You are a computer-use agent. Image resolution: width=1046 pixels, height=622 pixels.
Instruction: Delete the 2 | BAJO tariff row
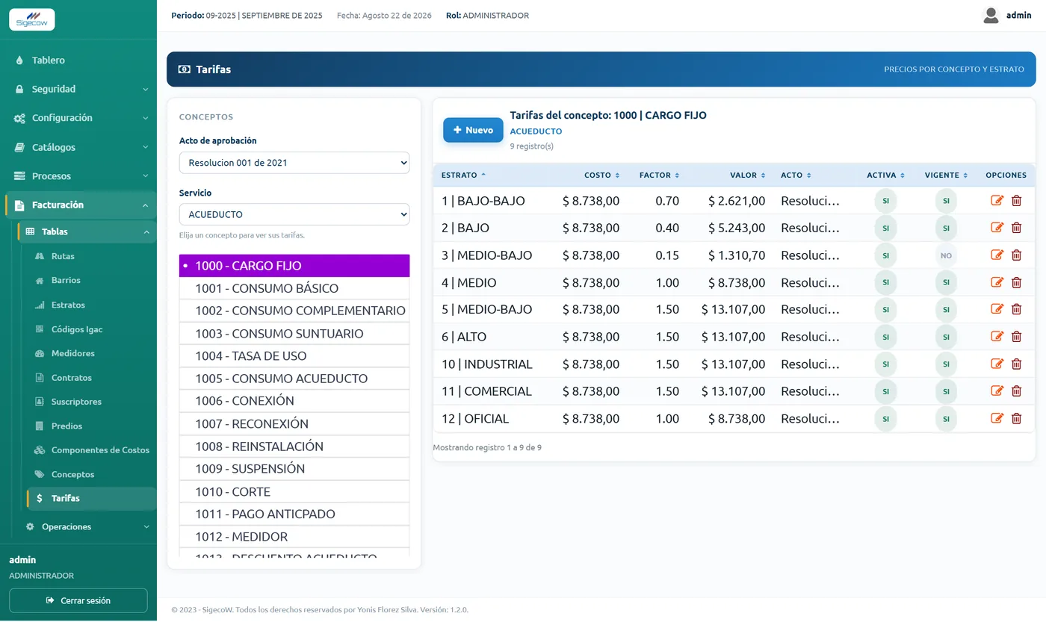point(1016,228)
